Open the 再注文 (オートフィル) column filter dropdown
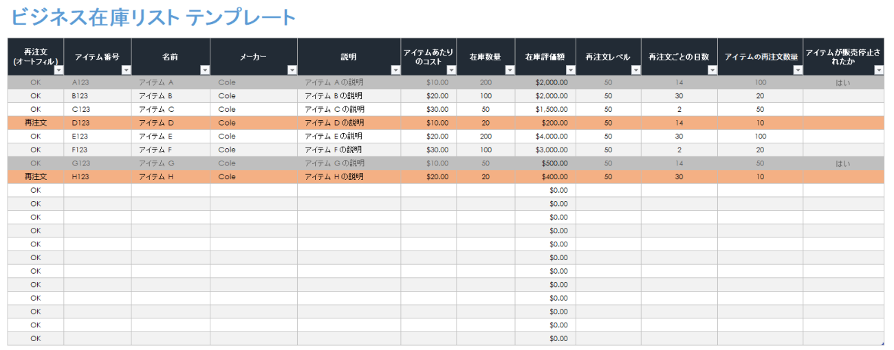This screenshot has width=894, height=350. tap(58, 70)
